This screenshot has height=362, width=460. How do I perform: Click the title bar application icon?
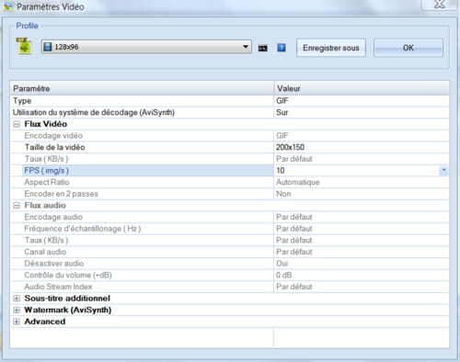(8, 6)
